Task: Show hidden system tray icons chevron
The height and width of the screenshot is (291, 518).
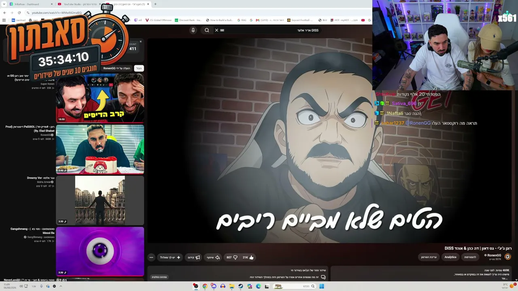Action: coord(61,286)
